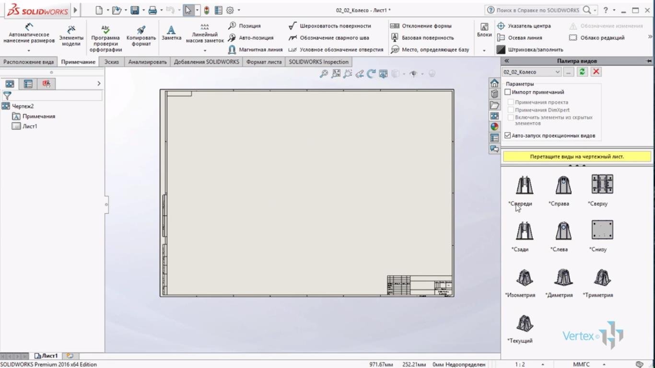
Task: Open Options gear icon in top toolbar
Action: [230, 10]
